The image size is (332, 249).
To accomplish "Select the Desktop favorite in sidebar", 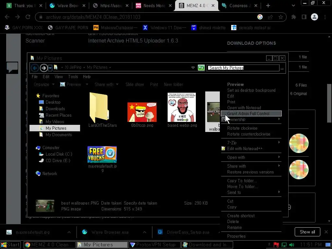I will tap(53, 102).
